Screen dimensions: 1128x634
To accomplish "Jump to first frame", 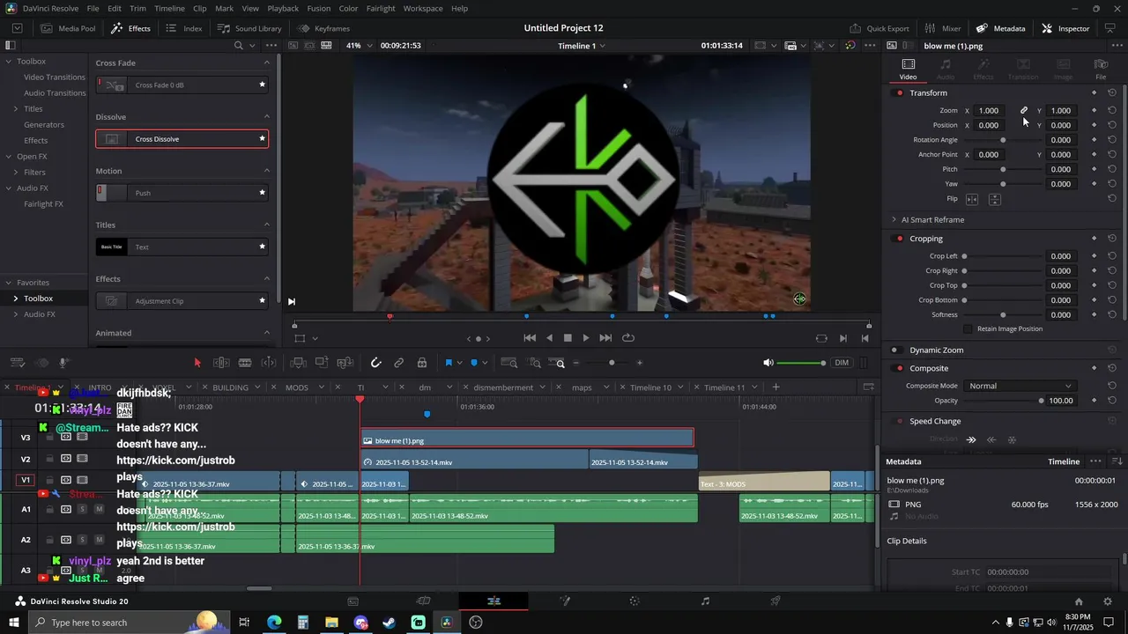I will (x=530, y=338).
